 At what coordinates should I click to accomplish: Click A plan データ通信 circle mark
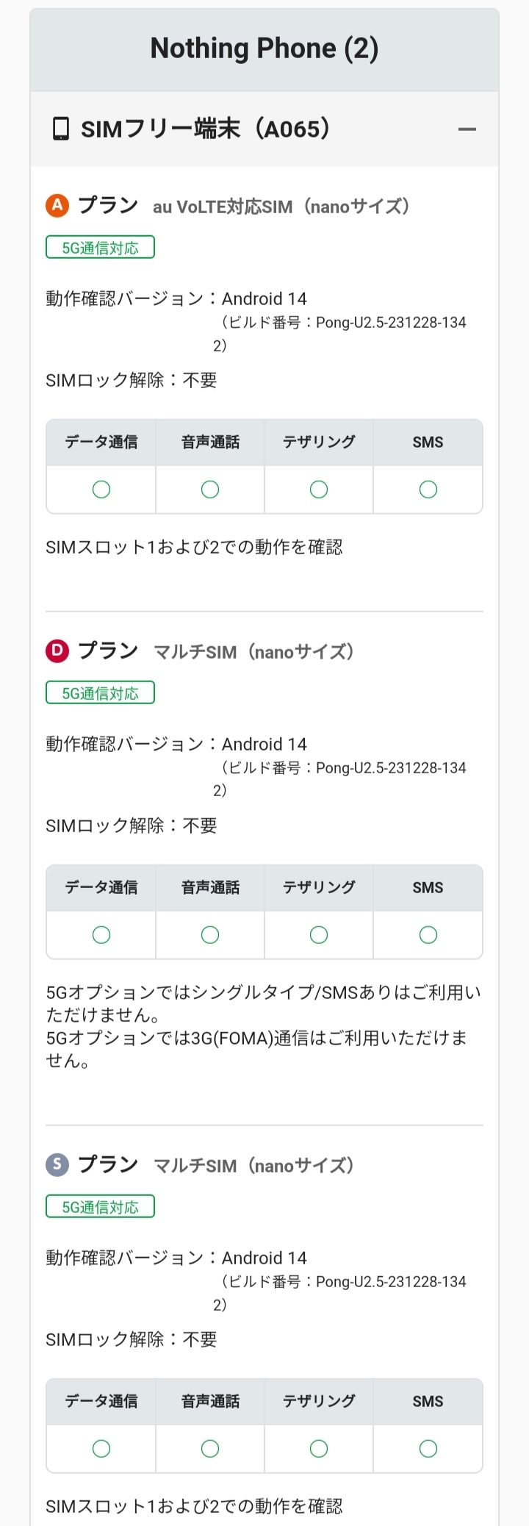(x=101, y=490)
